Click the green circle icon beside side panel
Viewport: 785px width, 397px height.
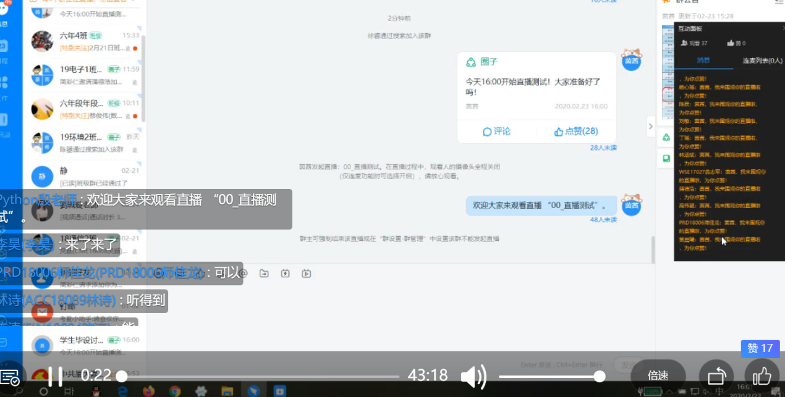(x=666, y=137)
